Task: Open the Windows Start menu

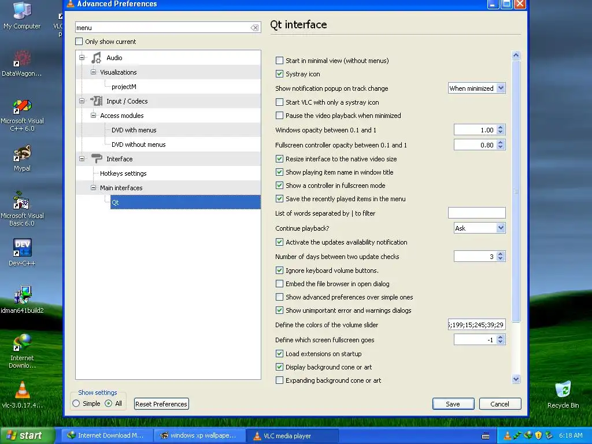Action: 27,435
